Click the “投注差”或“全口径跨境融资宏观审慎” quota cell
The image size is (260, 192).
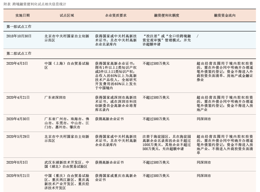(167, 40)
